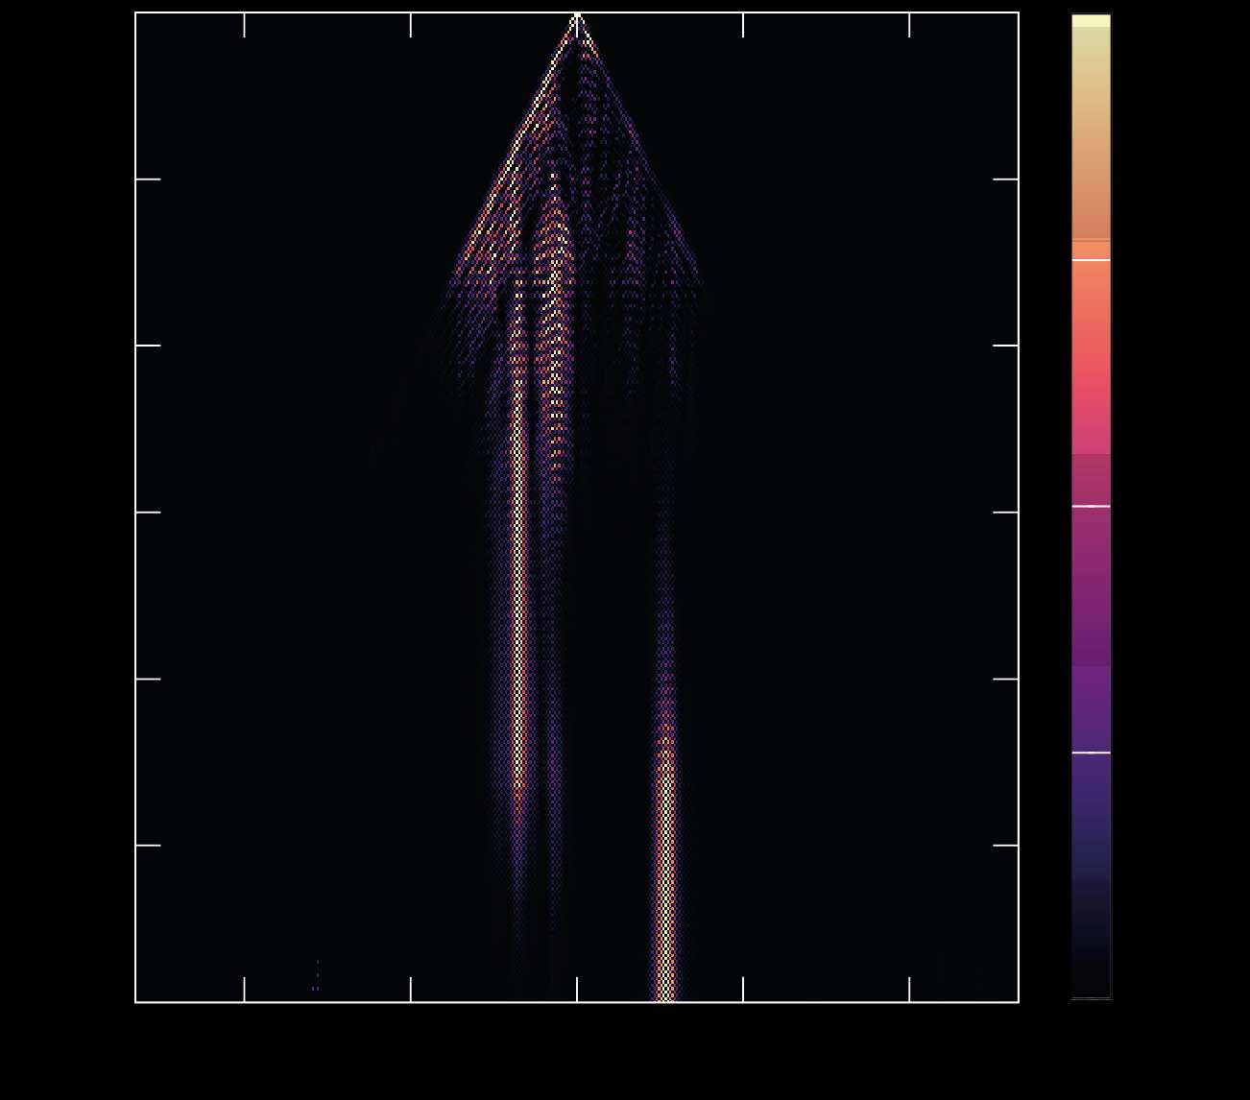Click the center tick mark on the bottom axis

577,990
